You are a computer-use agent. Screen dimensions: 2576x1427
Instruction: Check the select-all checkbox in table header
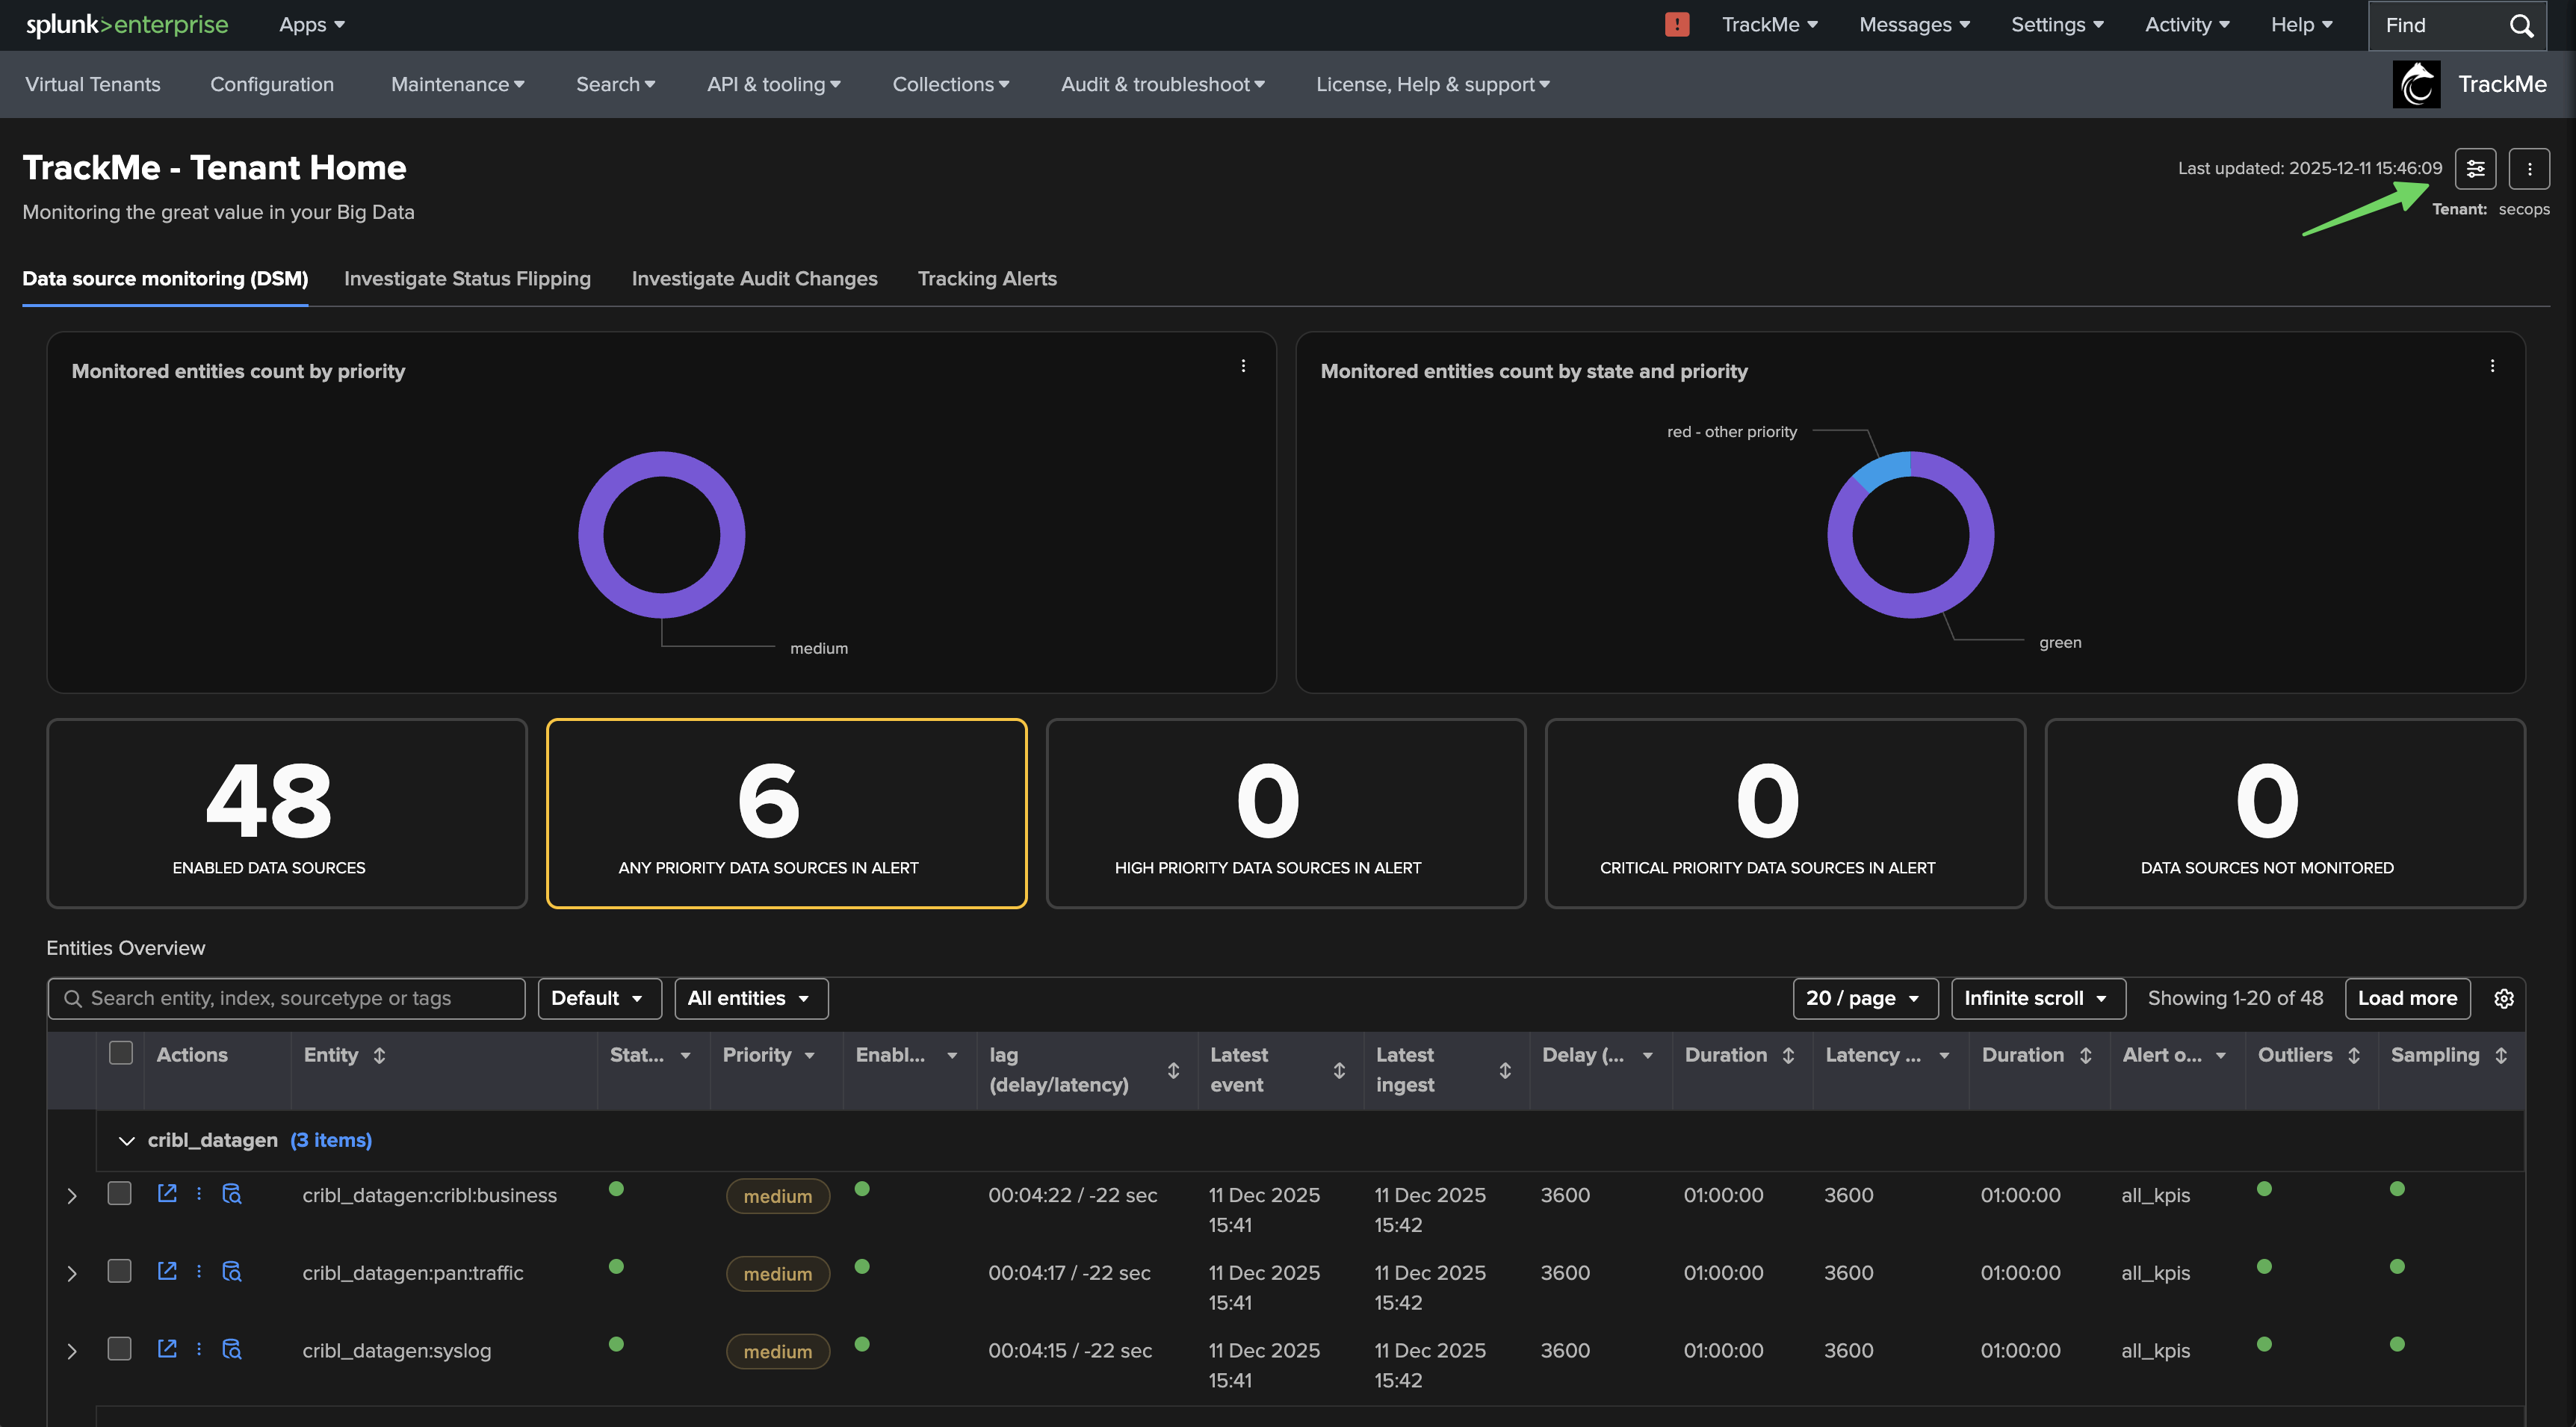(121, 1053)
